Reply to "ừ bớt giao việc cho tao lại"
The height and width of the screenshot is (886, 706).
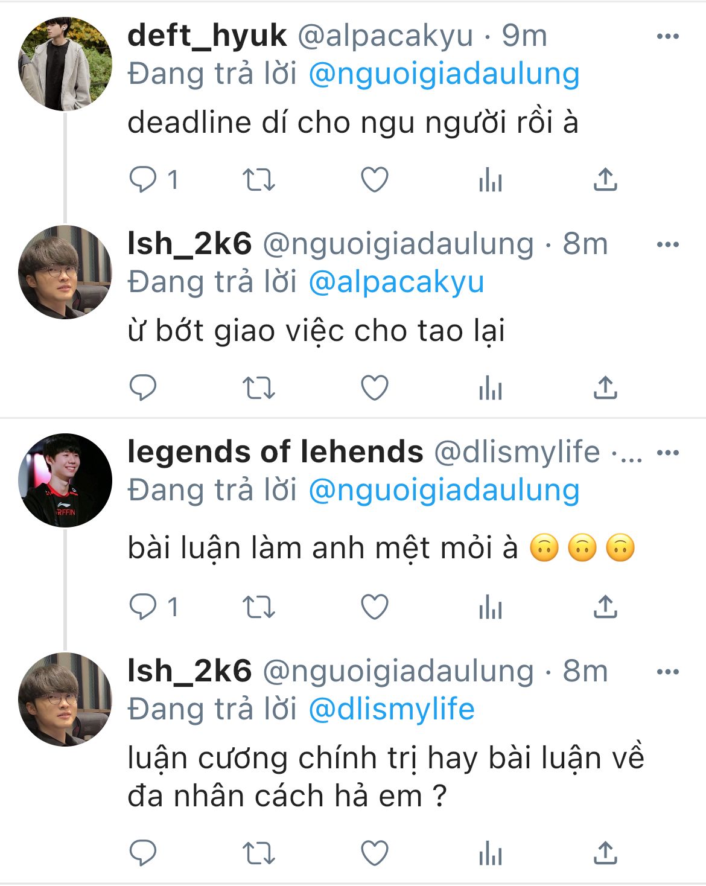(143, 387)
